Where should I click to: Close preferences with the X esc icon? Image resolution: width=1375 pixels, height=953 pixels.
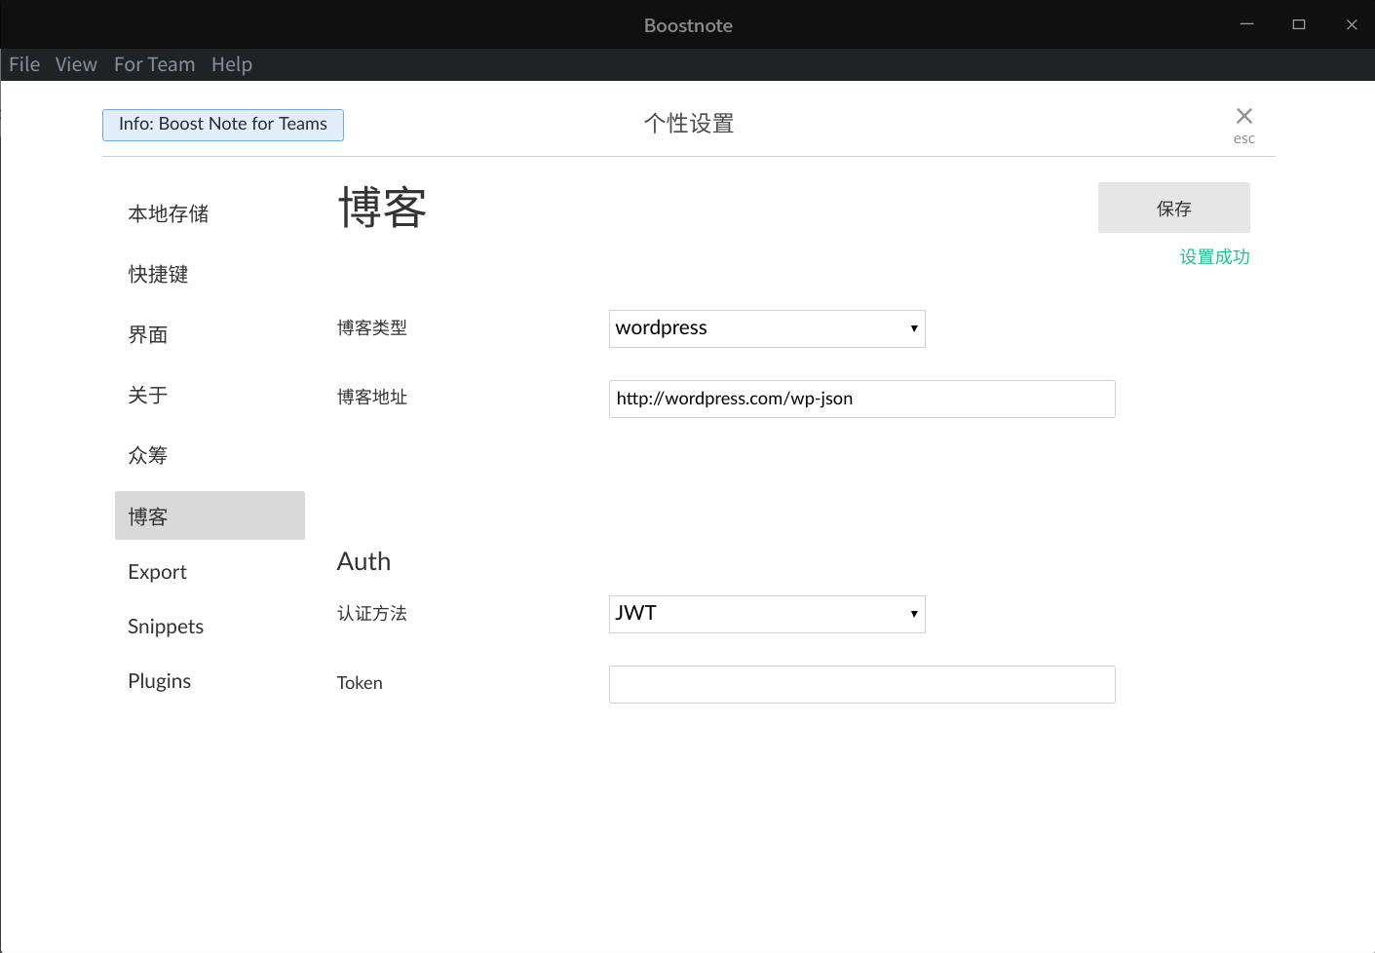(x=1243, y=118)
